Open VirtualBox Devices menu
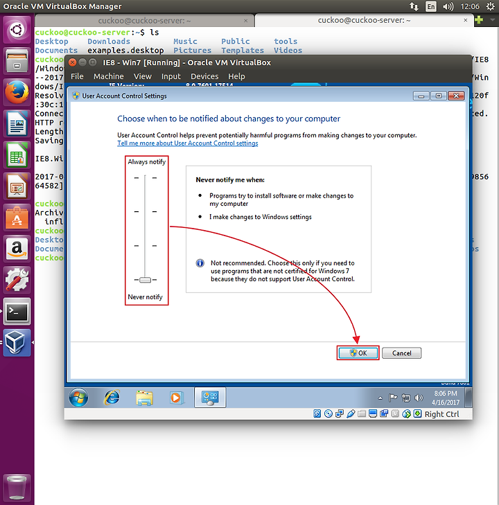The height and width of the screenshot is (505, 499). tap(204, 76)
